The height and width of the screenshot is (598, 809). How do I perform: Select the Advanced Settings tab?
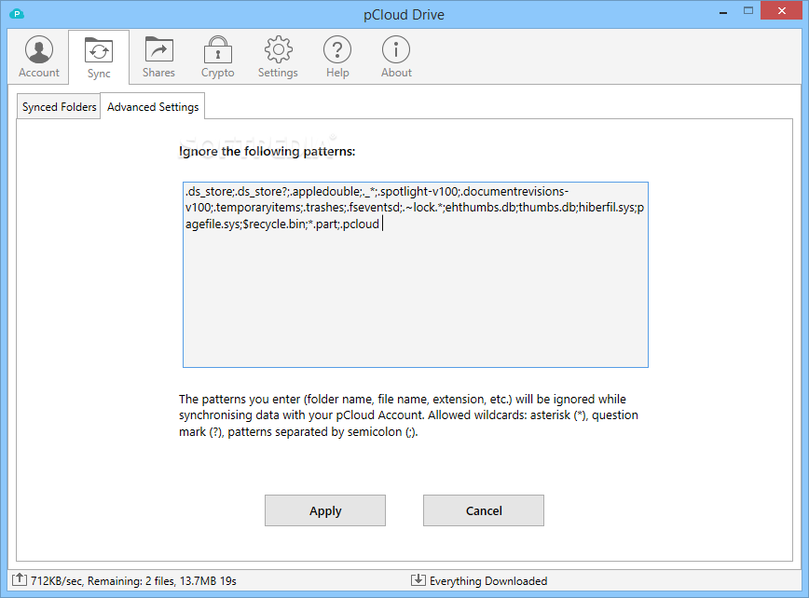[153, 107]
